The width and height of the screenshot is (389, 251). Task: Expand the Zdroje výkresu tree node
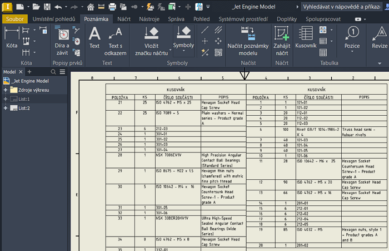[x=6, y=90]
